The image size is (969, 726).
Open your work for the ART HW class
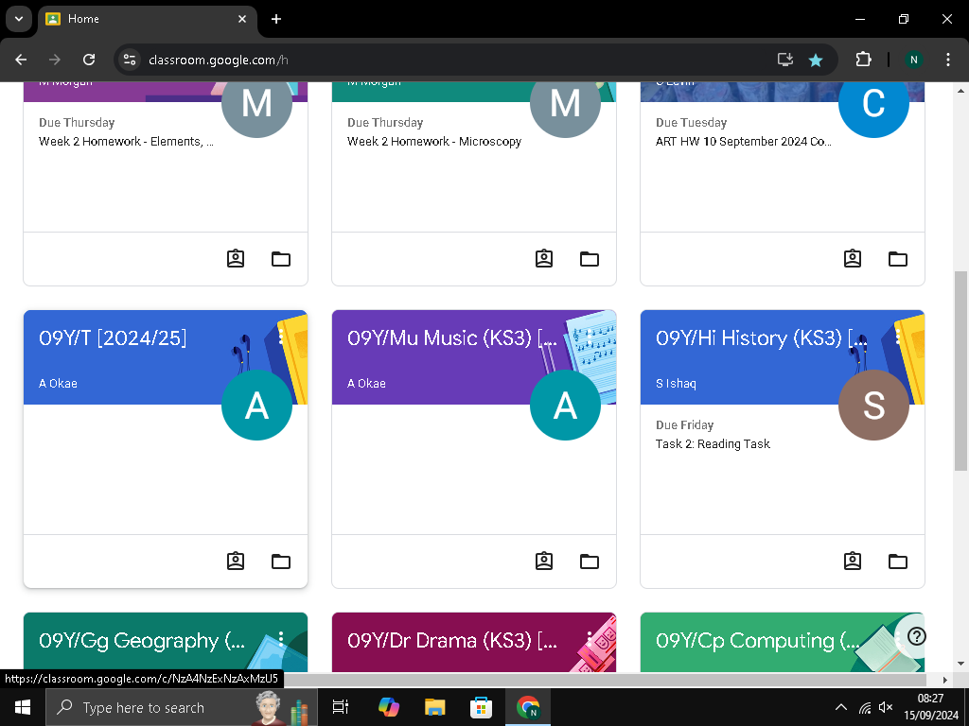click(x=853, y=259)
